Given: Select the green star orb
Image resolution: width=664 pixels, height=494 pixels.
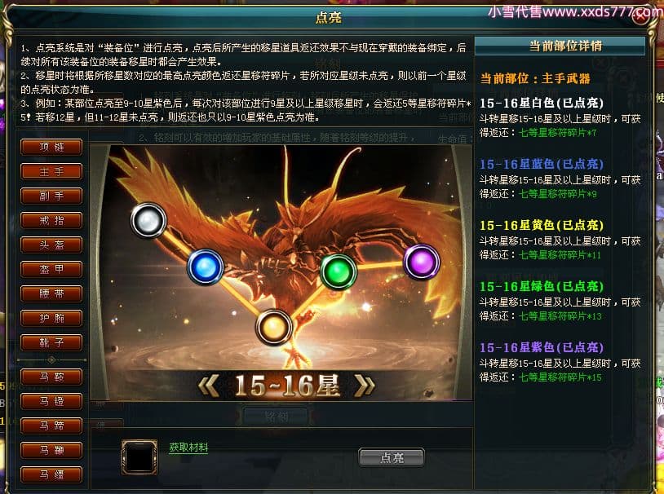Looking at the screenshot, I should coord(339,271).
